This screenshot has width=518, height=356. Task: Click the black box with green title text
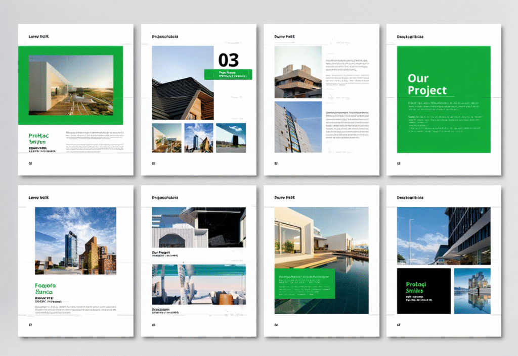pyautogui.click(x=423, y=291)
